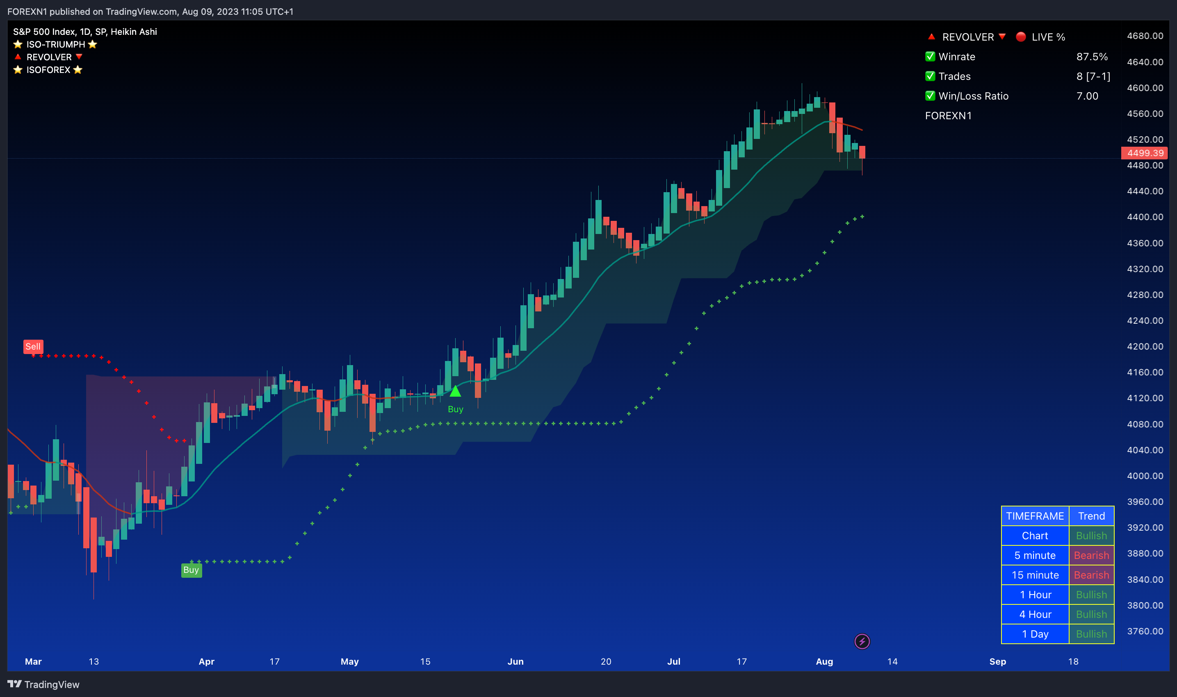1177x697 pixels.
Task: Click the Jul label on time axis
Action: (x=673, y=661)
